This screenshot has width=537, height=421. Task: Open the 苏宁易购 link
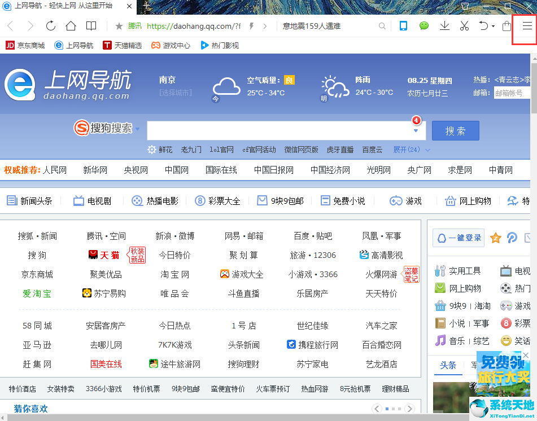(x=104, y=293)
